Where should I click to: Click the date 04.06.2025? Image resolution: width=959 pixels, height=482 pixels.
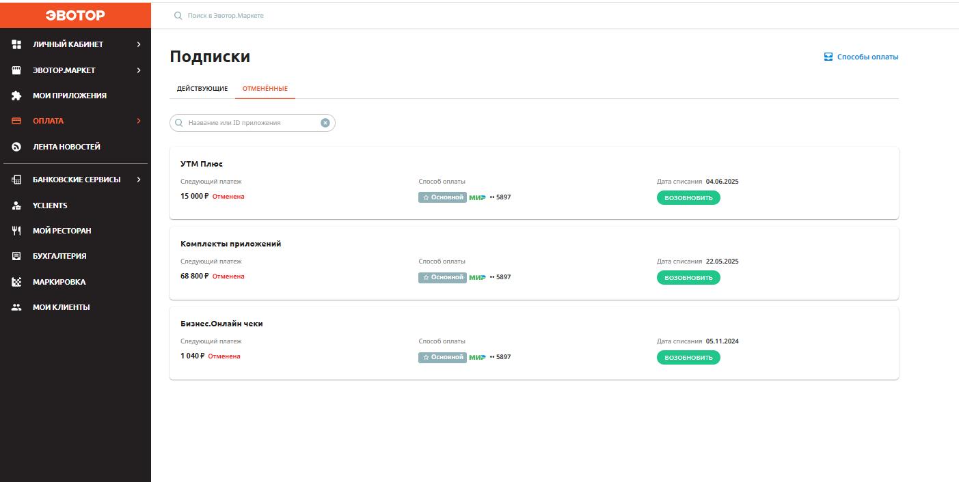722,182
